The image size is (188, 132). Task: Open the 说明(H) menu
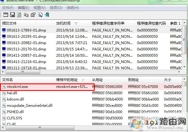[73, 8]
